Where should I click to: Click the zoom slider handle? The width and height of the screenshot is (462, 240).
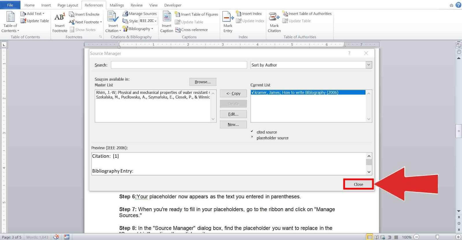pos(437,237)
